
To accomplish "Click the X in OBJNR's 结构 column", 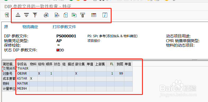I will (x=39, y=74).
